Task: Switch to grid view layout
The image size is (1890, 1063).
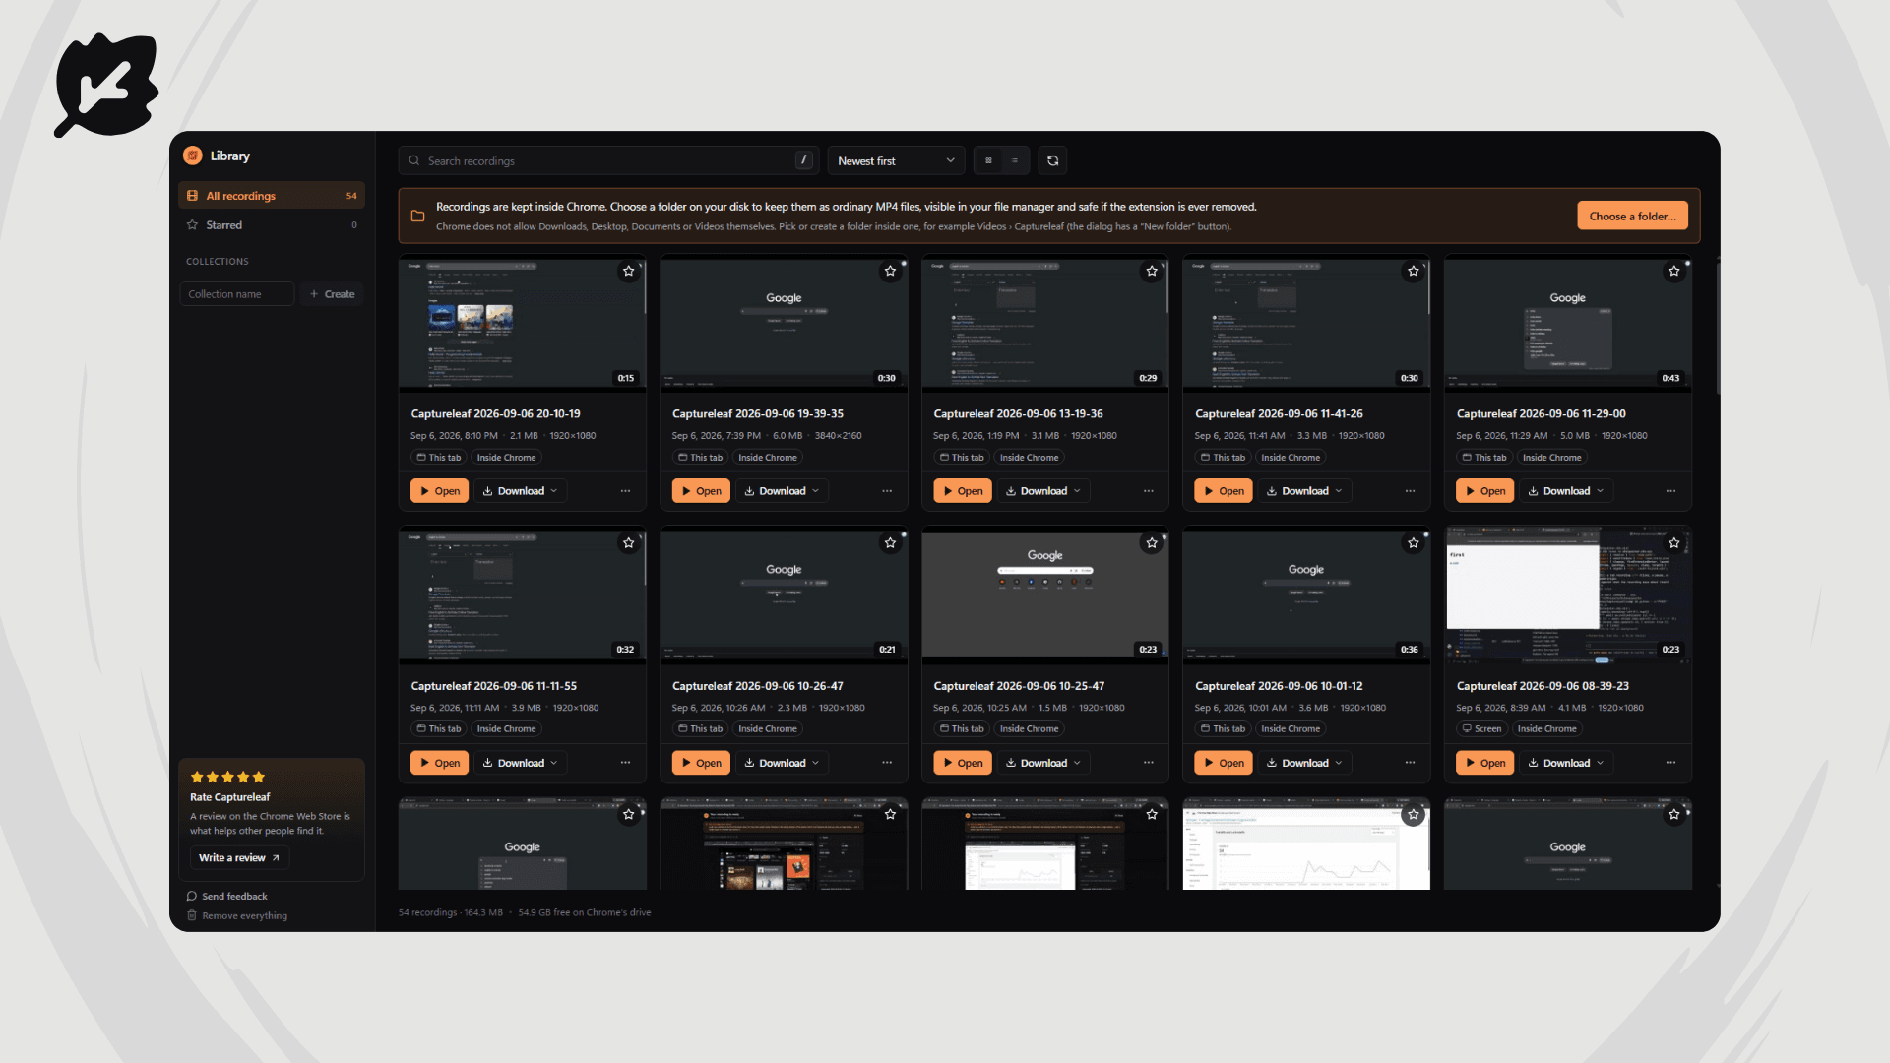Action: [988, 160]
